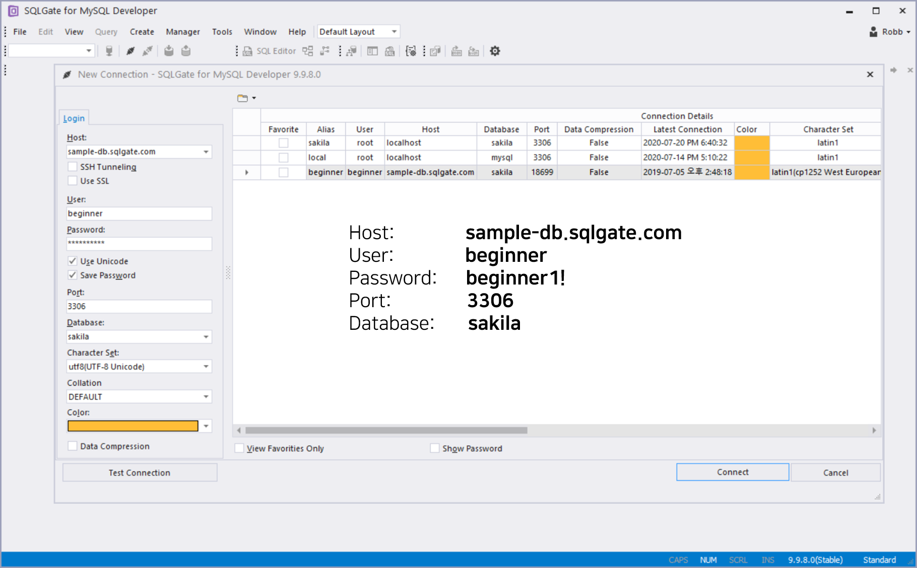Mark the sakila connection as favorite
This screenshot has width=917, height=568.
coord(284,143)
